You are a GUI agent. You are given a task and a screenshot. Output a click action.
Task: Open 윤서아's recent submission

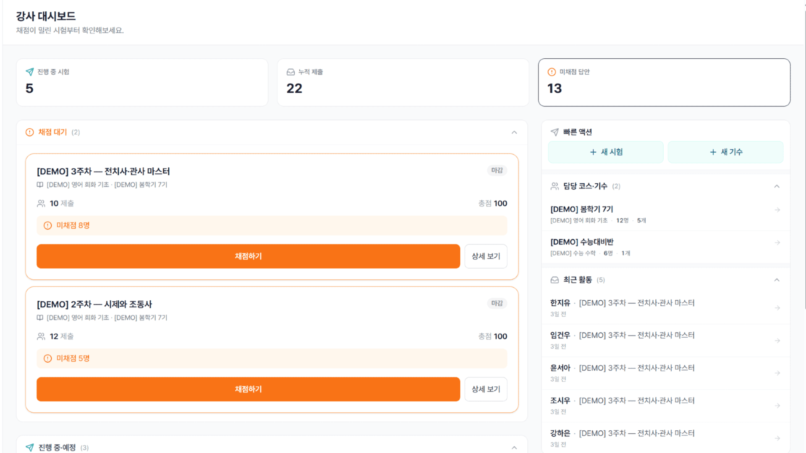[x=666, y=373]
